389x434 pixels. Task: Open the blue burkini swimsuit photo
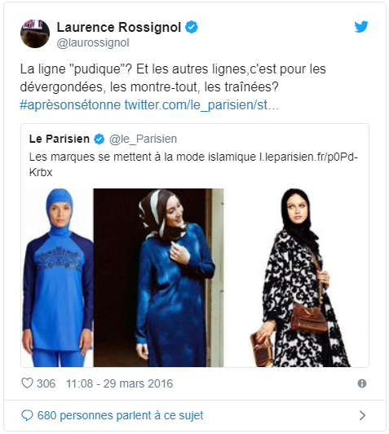pos(57,277)
